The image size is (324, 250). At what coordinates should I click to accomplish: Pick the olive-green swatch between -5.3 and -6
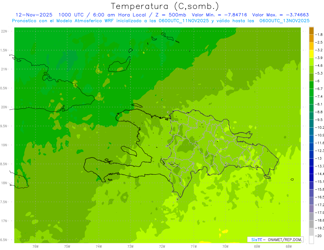pyautogui.click(x=311, y=77)
